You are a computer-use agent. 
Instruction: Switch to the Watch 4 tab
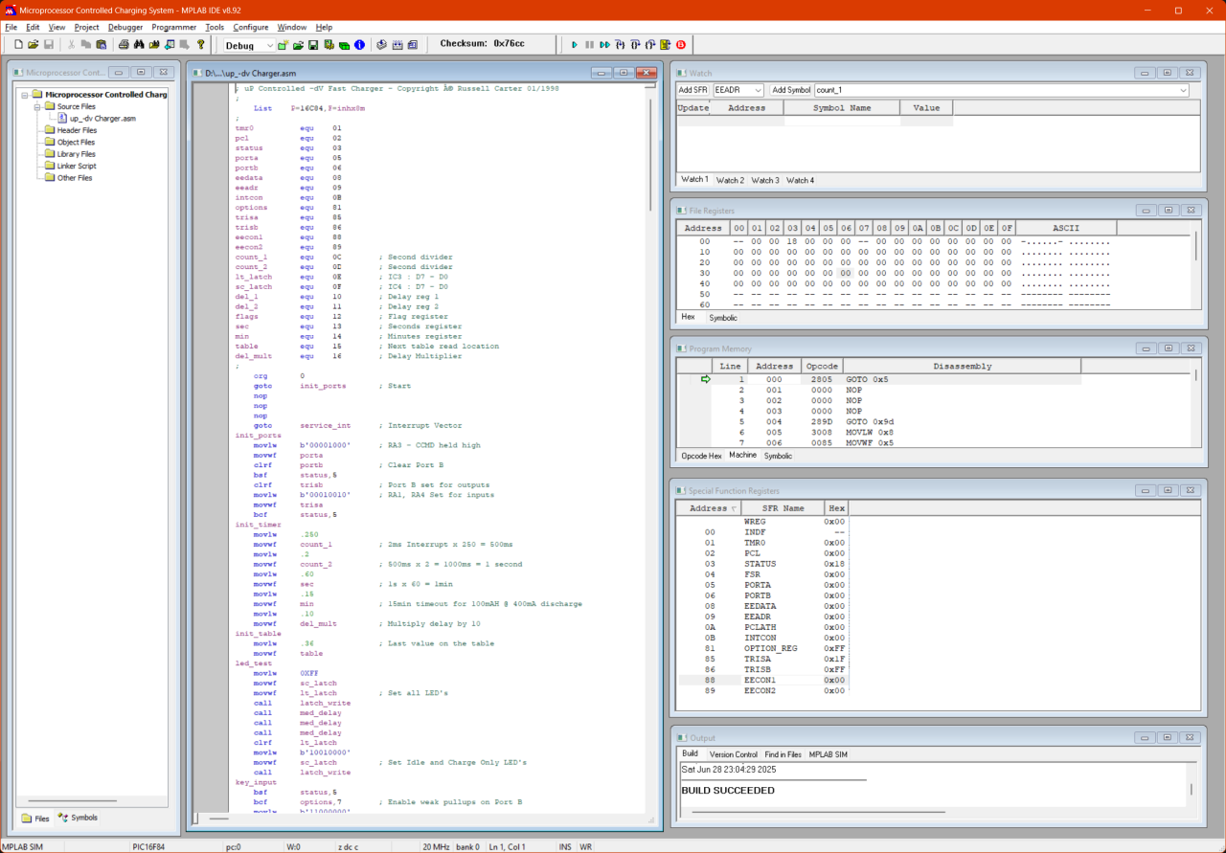(x=800, y=180)
